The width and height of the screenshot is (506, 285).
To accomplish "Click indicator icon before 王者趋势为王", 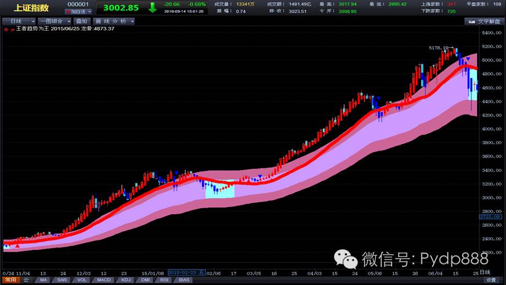I will (x=13, y=29).
